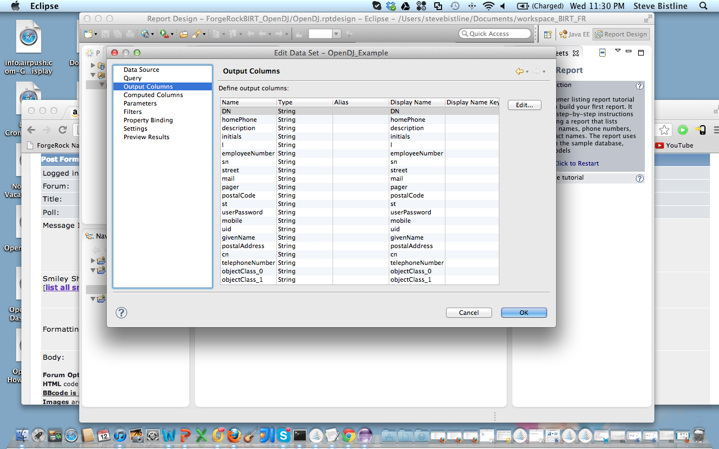Viewport: 719px width, 449px height.
Task: Click the green extension icon in Chrome toolbar
Action: tap(682, 130)
